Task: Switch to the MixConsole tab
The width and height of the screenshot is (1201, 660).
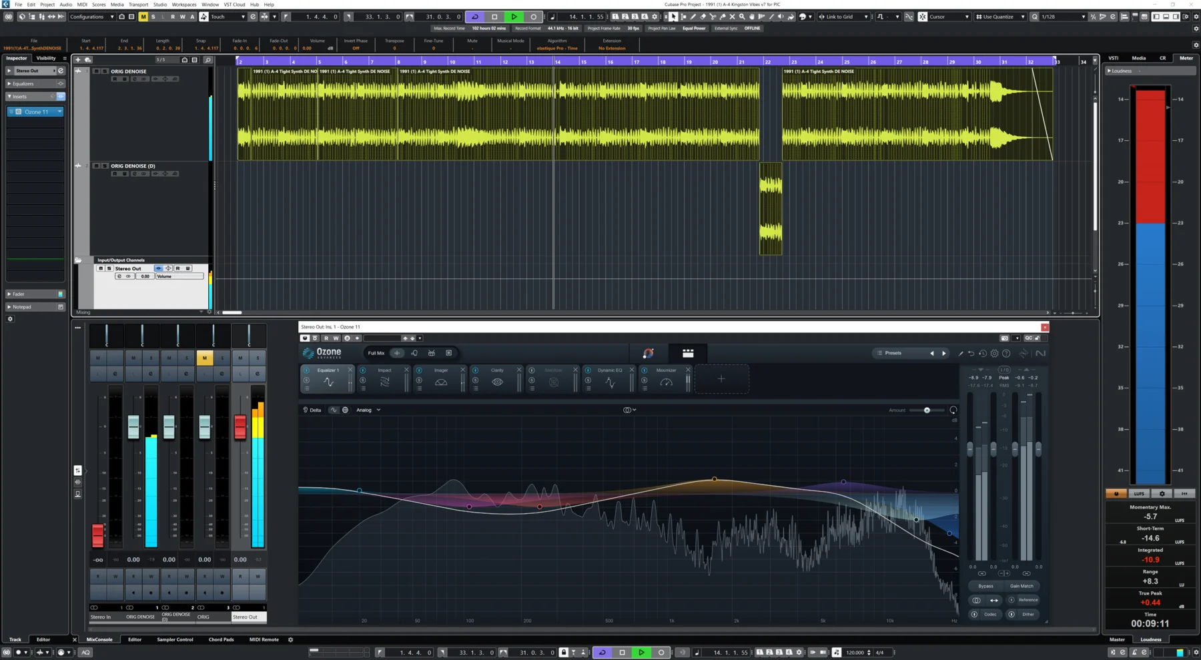Action: pos(99,639)
